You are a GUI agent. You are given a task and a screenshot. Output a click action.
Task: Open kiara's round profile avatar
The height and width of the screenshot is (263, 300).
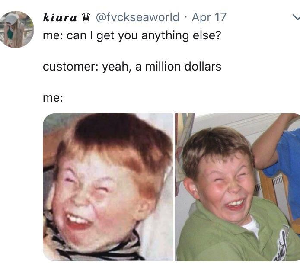[x=16, y=29]
